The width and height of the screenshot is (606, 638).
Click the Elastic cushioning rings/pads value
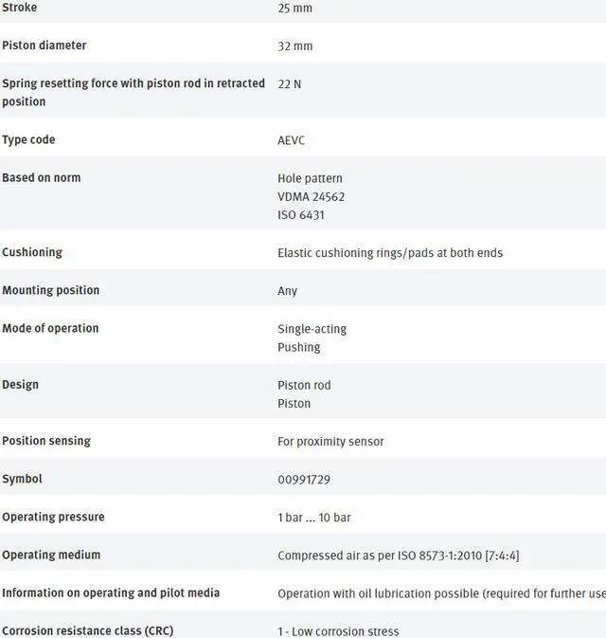389,253
